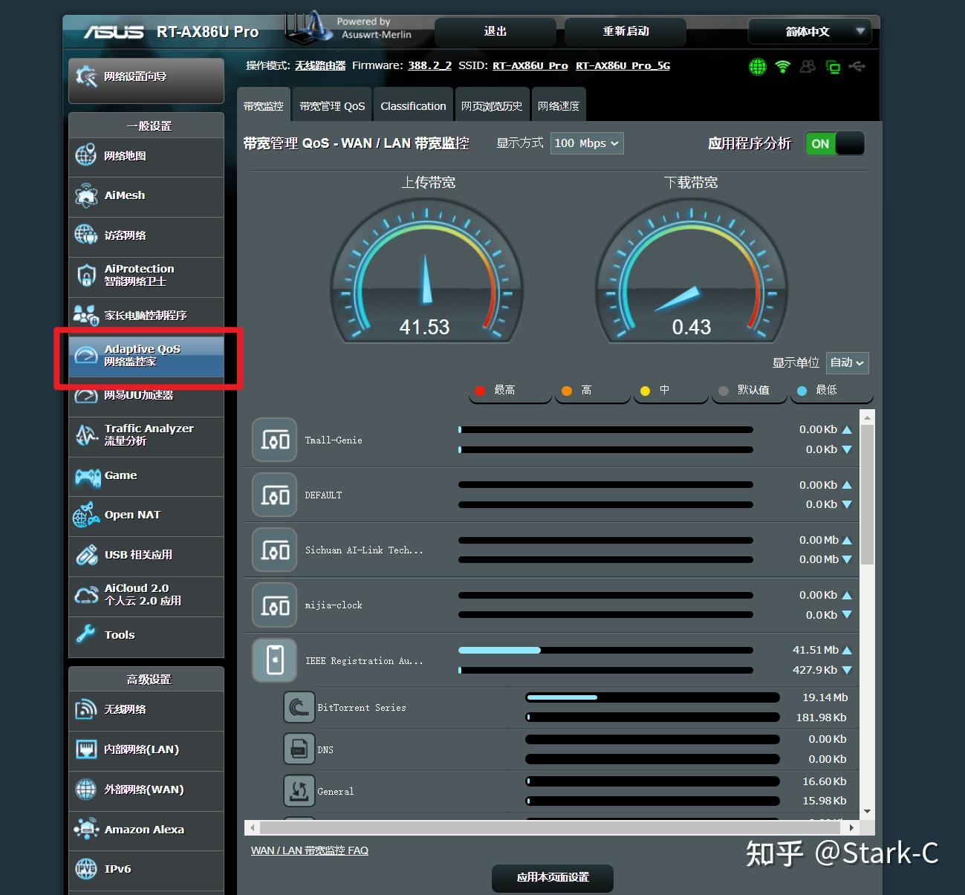Open AiCloud 2.0 cloud icon
The width and height of the screenshot is (965, 895).
86,594
